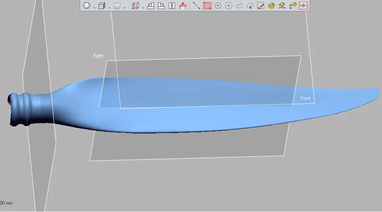Rotate view counterclockwise with toolbar icon
The width and height of the screenshot is (382, 212).
tap(151, 6)
